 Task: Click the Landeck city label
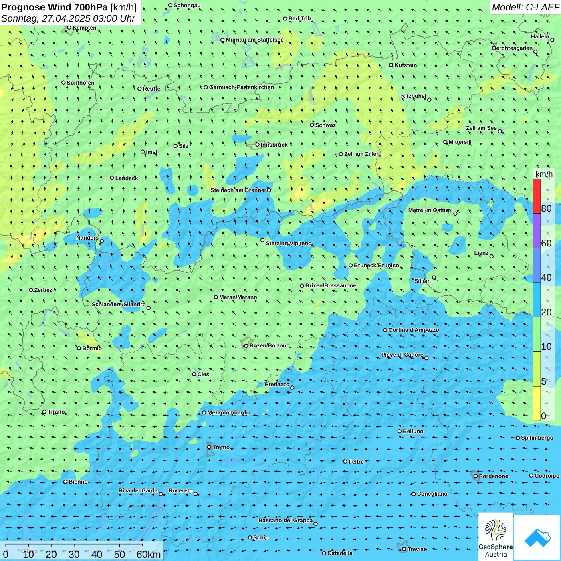(127, 178)
